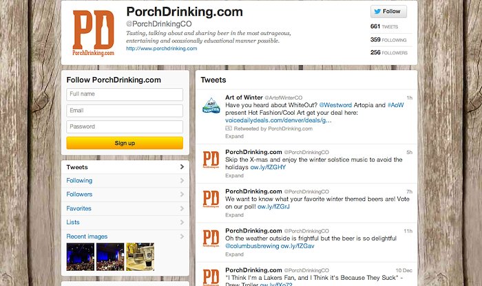The height and width of the screenshot is (286, 482).
Task: Click the yellow Sign up button
Action: (x=125, y=143)
